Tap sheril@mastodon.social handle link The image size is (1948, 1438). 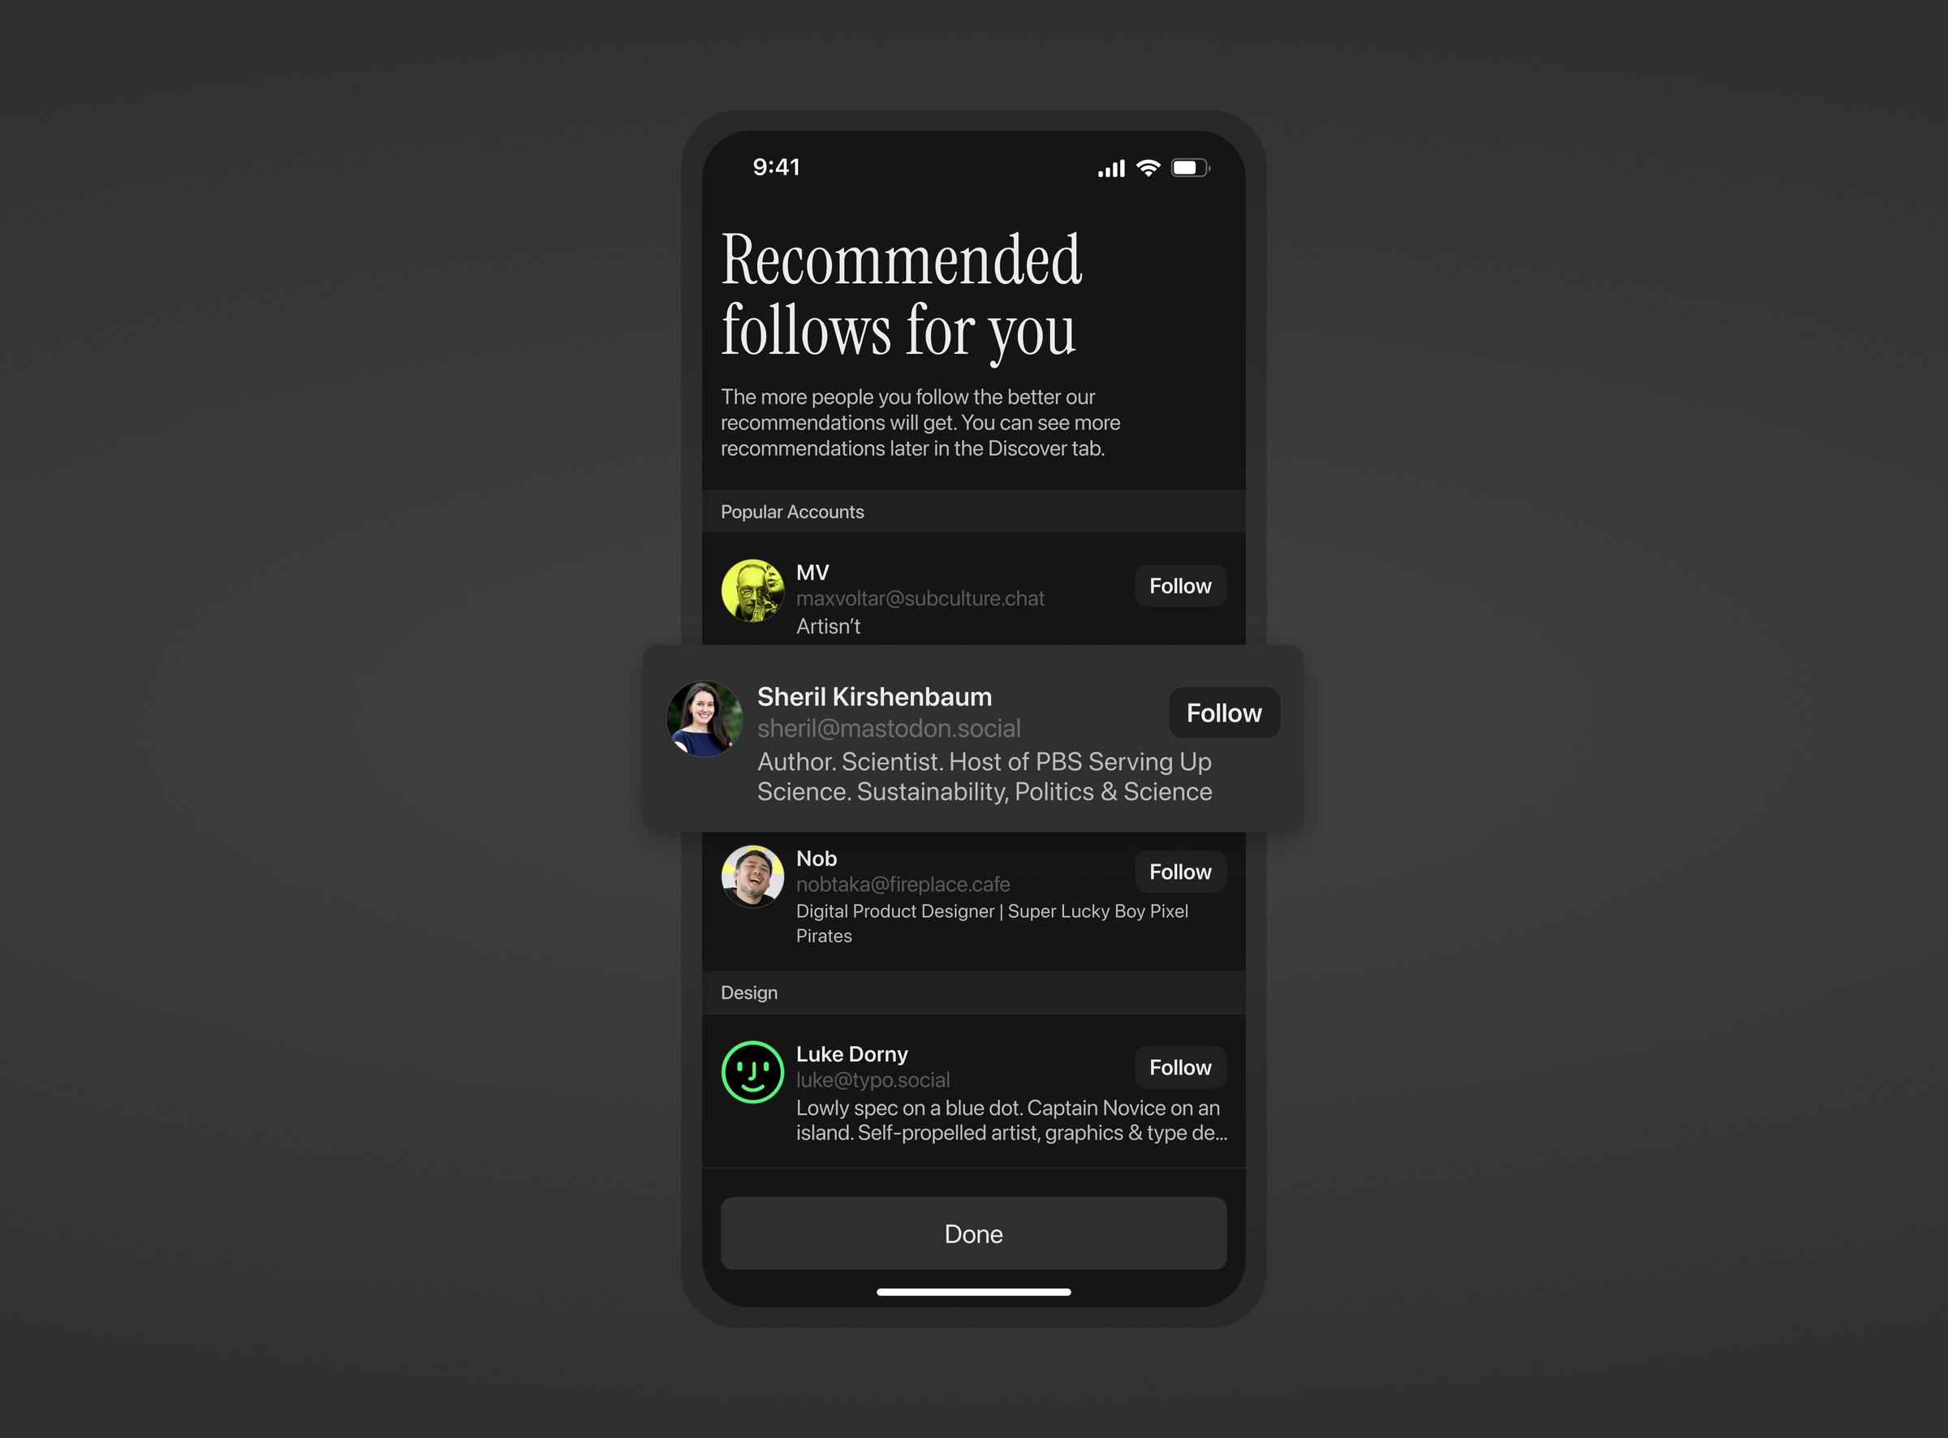(x=890, y=725)
